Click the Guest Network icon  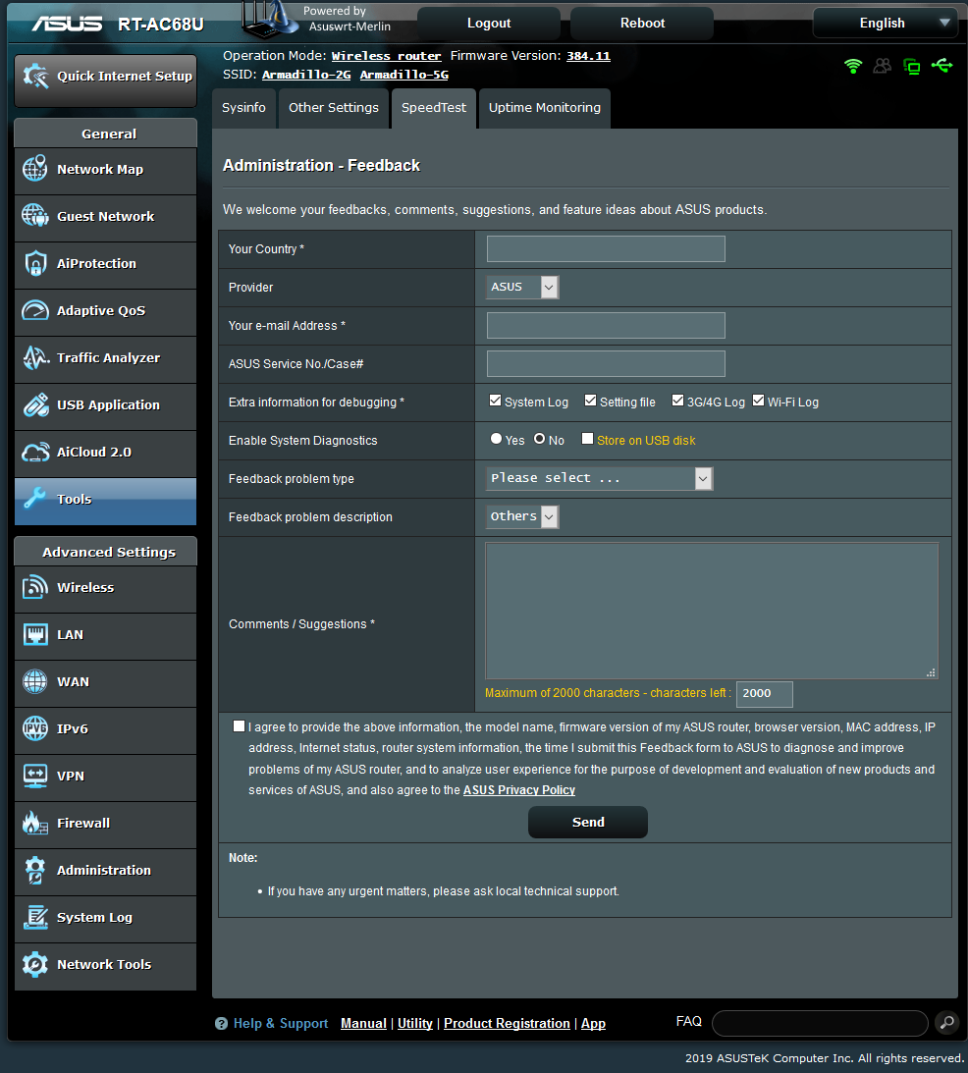35,216
